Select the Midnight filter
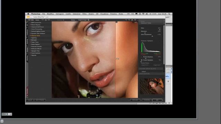 coord(34,40)
